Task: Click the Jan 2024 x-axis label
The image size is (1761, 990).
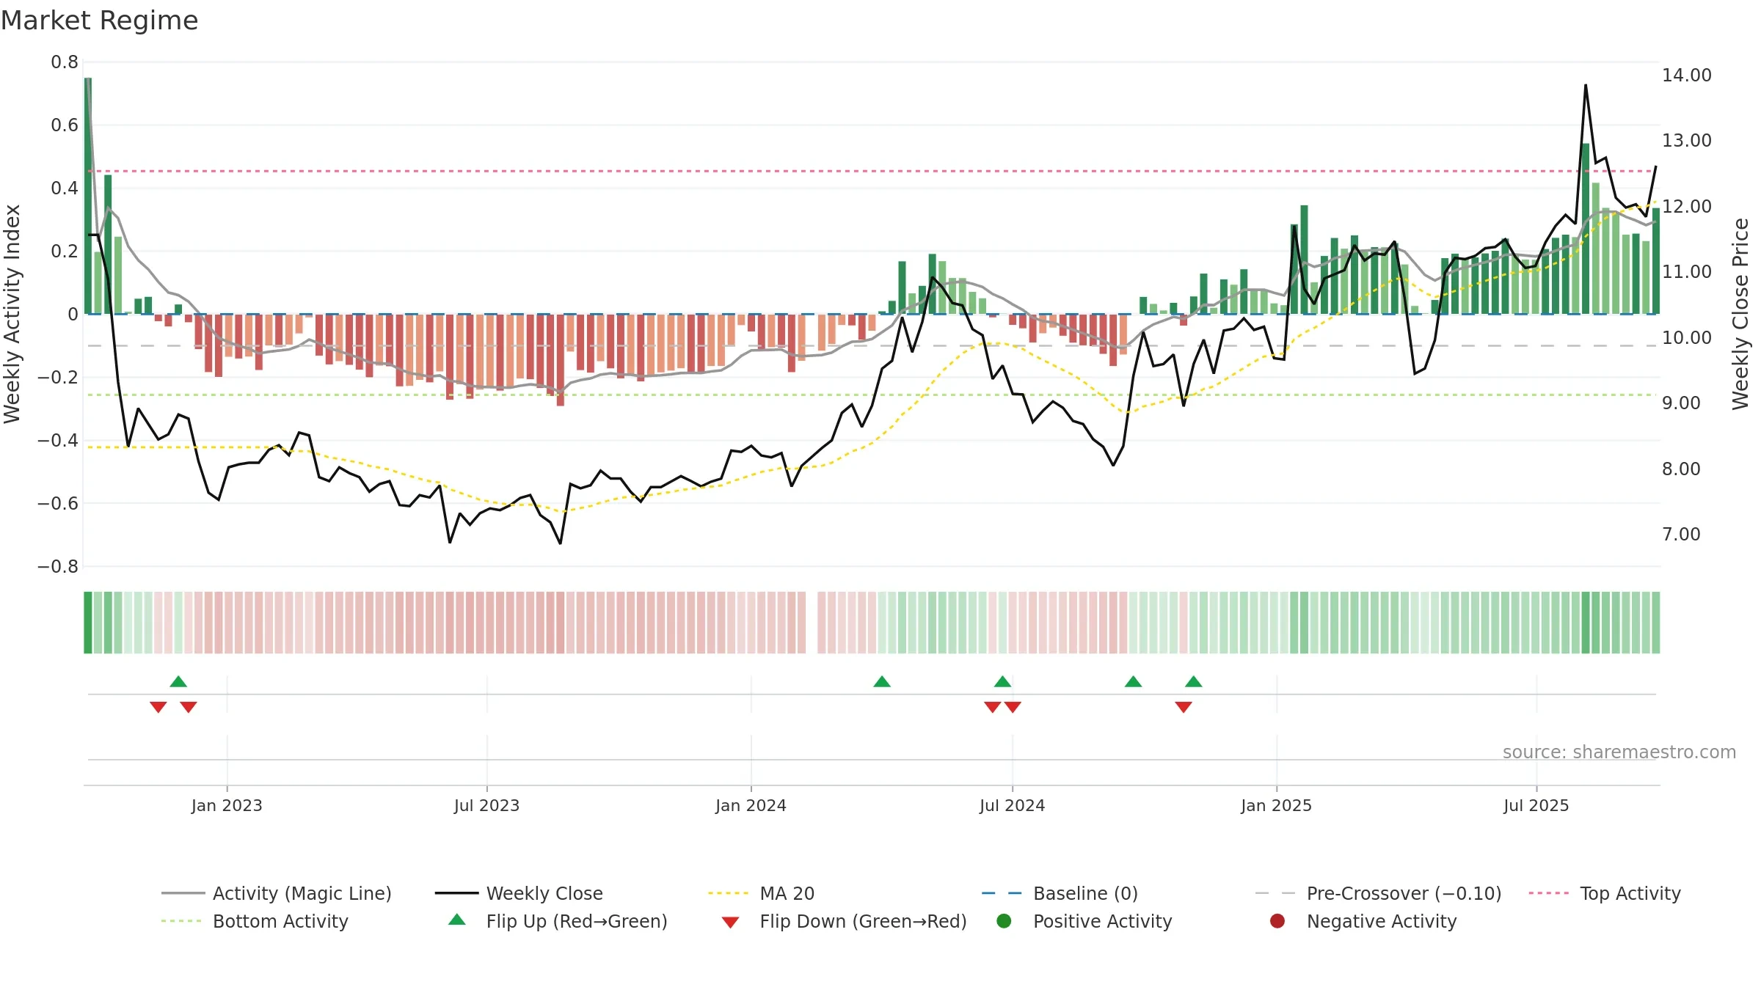Action: (751, 805)
